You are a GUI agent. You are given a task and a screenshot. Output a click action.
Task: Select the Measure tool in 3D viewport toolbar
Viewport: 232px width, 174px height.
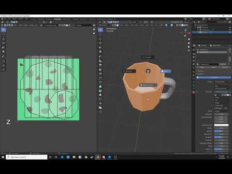[100, 60]
